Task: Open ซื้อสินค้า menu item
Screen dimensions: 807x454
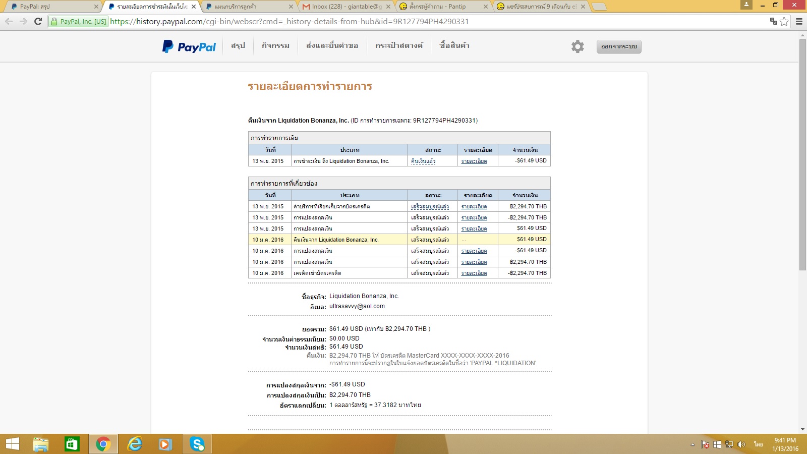Action: 454,45
